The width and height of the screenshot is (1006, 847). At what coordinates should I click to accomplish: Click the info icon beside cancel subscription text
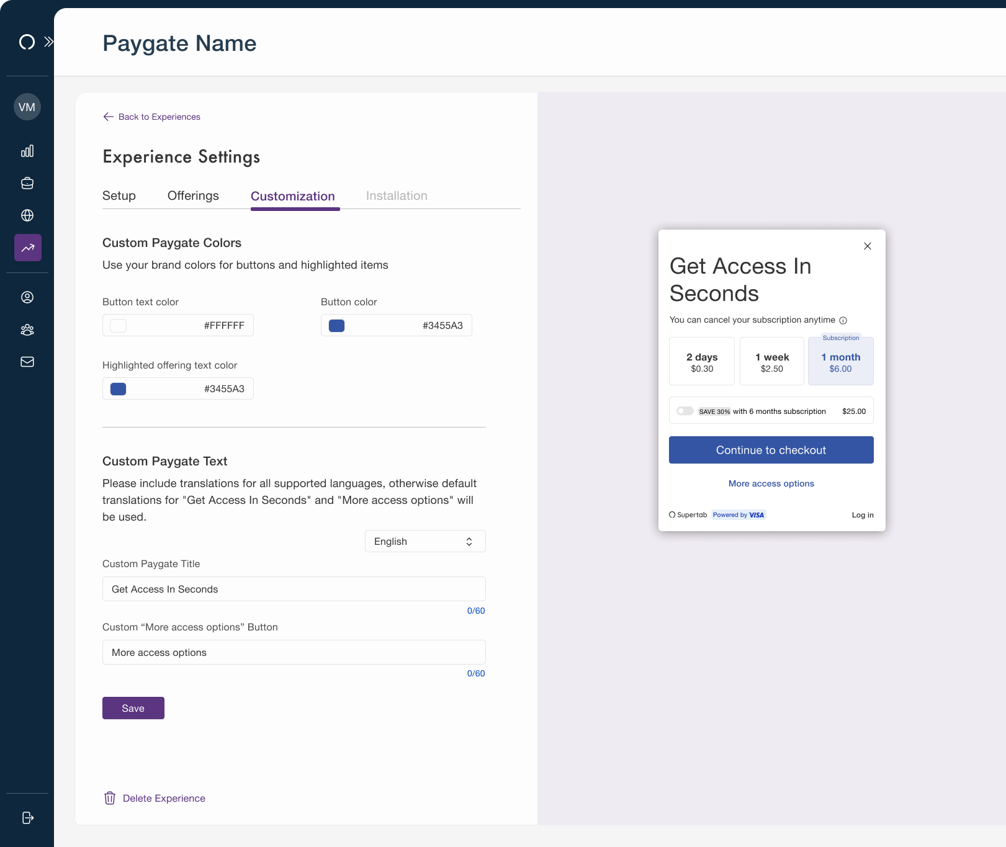(x=843, y=320)
